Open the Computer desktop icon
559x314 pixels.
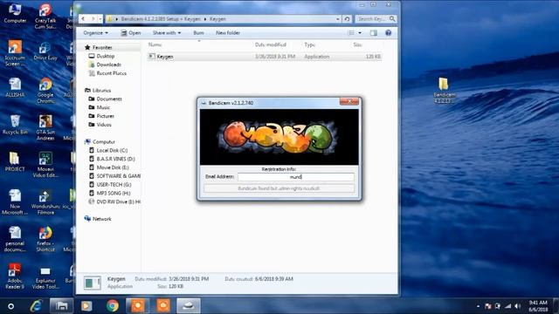[15, 13]
